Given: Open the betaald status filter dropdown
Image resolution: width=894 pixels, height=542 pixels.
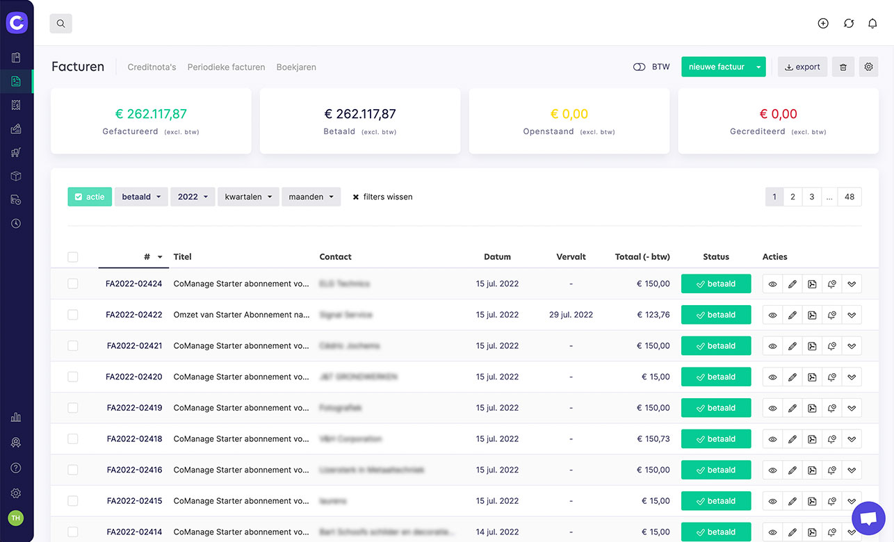Looking at the screenshot, I should (141, 197).
